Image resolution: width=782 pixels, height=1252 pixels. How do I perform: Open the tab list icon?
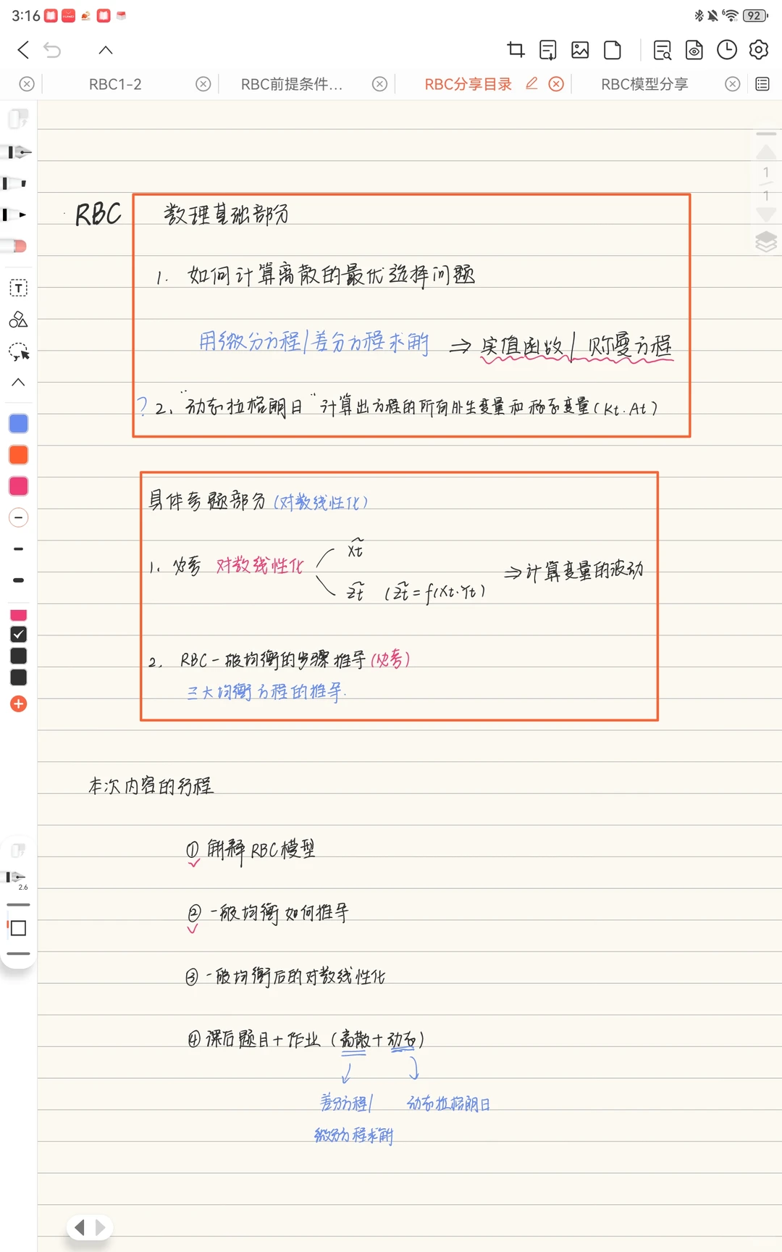click(762, 84)
